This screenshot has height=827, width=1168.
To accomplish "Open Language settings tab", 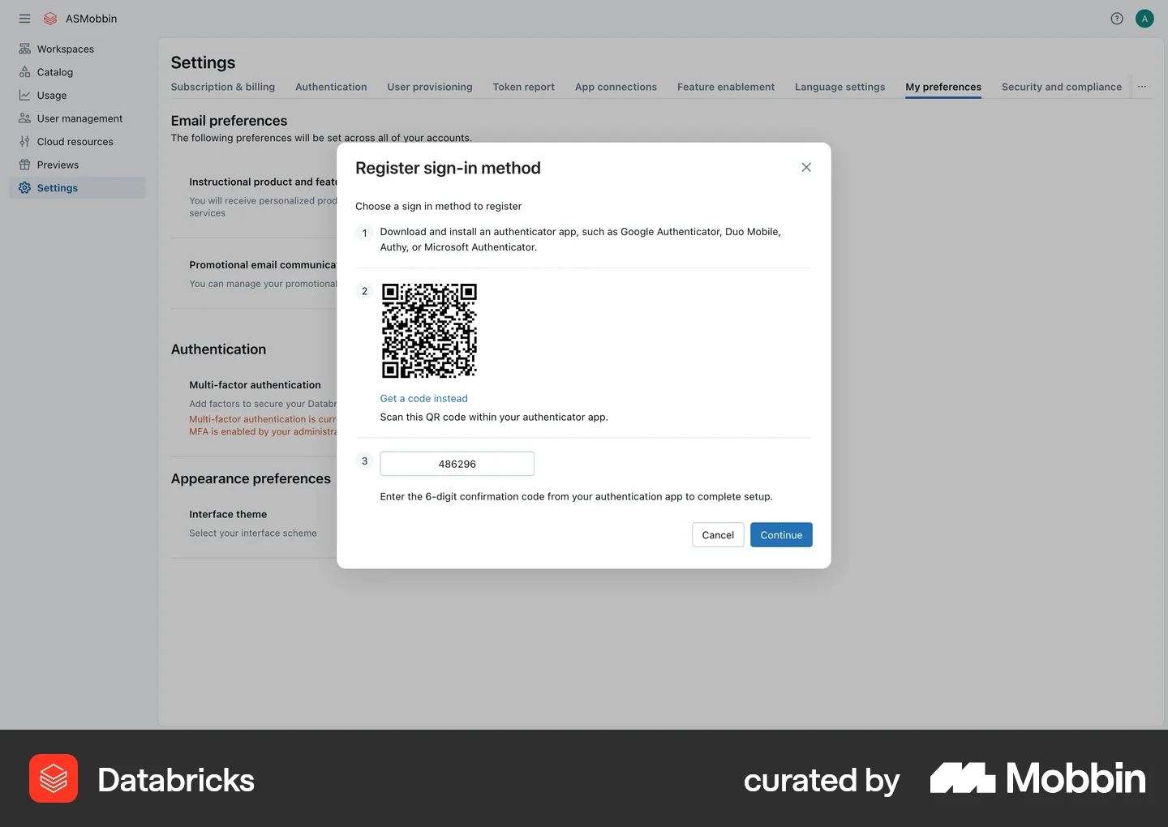I will pyautogui.click(x=840, y=87).
